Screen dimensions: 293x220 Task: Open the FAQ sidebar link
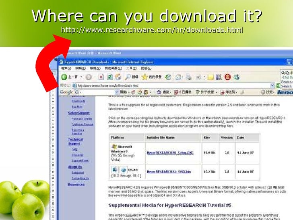click(x=74, y=149)
